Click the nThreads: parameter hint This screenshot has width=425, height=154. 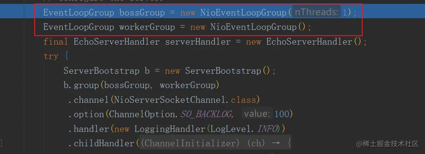point(317,12)
